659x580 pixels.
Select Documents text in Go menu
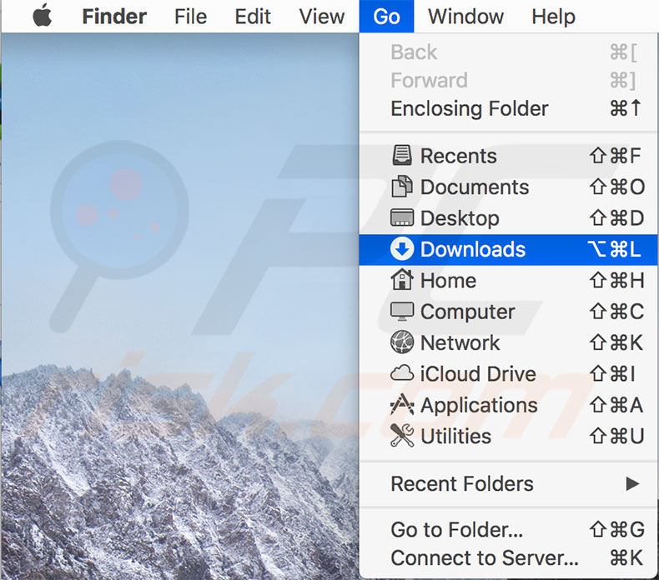tap(475, 187)
